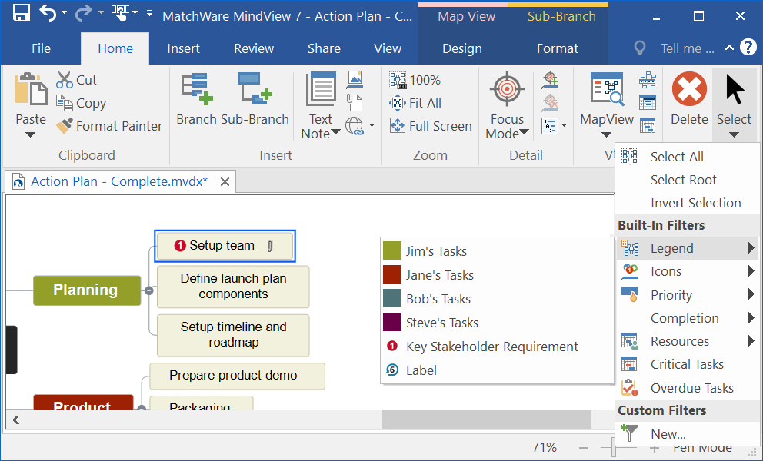Open the Icons filter submenu
Viewport: 763px width, 461px height.
687,271
